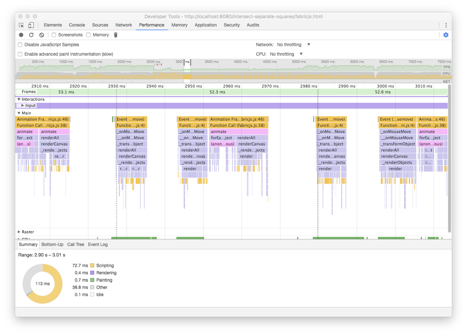
Task: Enable the Screenshots checkbox
Action: [54, 35]
